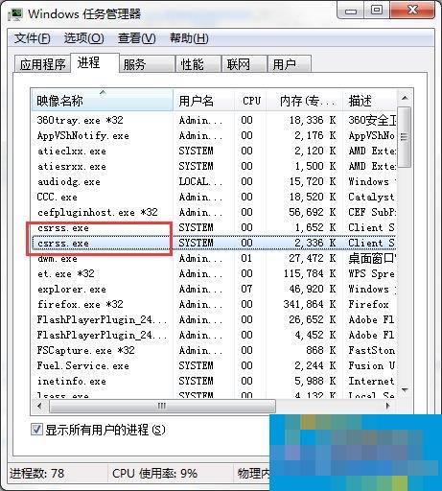Select the CCC.exe process

(214, 197)
